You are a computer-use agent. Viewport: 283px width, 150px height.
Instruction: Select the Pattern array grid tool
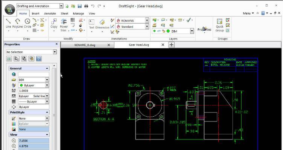coord(73,20)
